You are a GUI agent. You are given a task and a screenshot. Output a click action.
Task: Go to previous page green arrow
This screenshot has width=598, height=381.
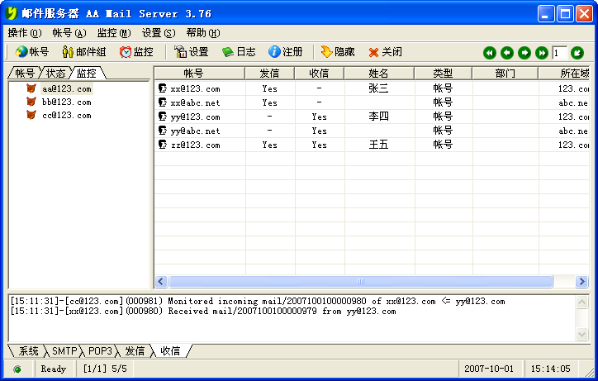pos(507,53)
